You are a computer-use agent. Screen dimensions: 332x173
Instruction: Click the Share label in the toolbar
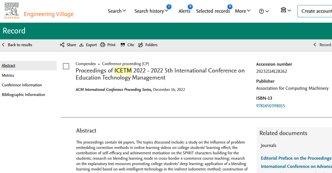pyautogui.click(x=71, y=45)
